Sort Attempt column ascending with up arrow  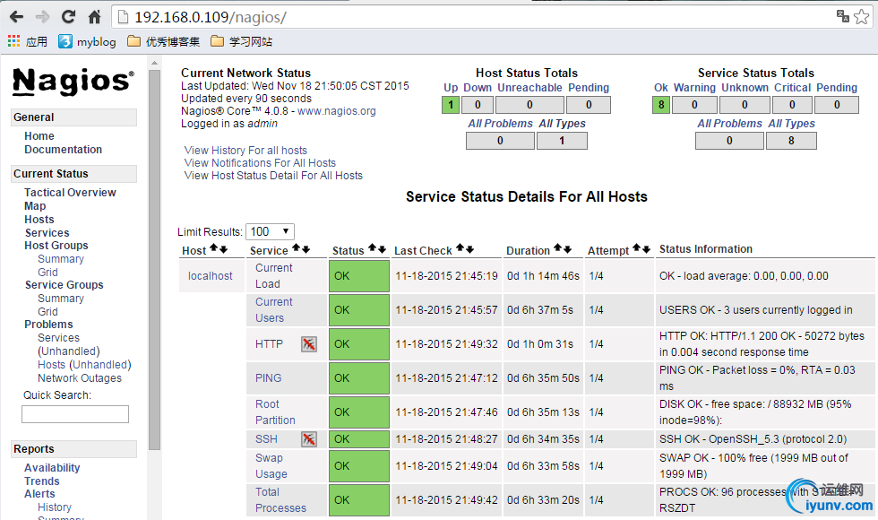click(637, 248)
